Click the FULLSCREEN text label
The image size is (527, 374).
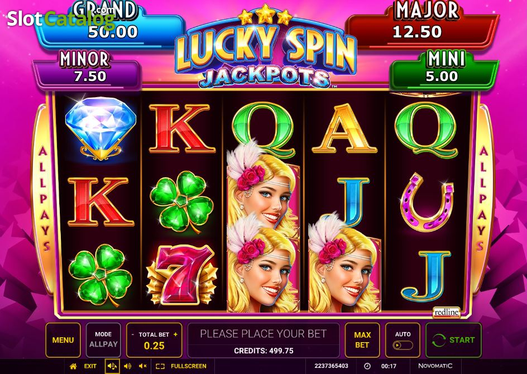[189, 366]
